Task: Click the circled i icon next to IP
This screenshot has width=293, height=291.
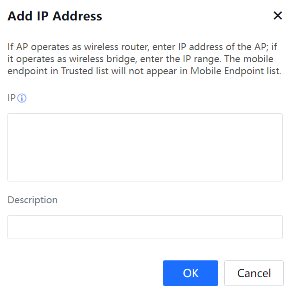Action: click(22, 98)
